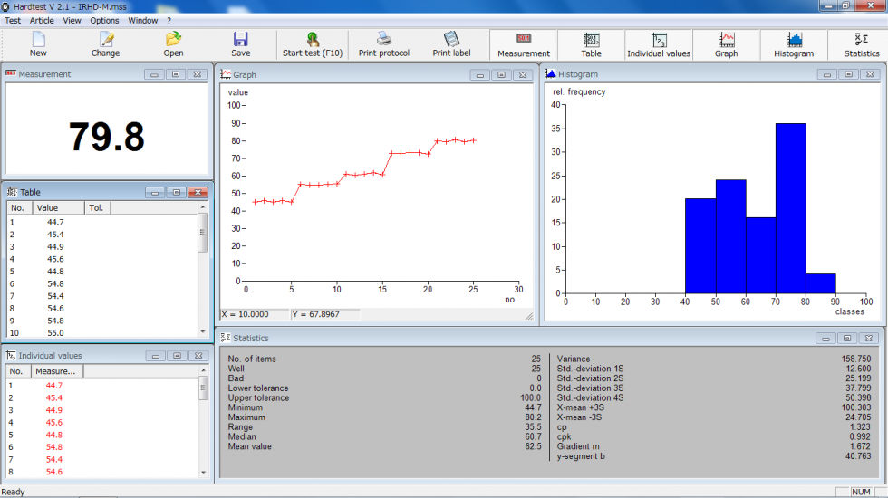Start the test with the F10 icon
This screenshot has width=888, height=498.
[x=313, y=40]
